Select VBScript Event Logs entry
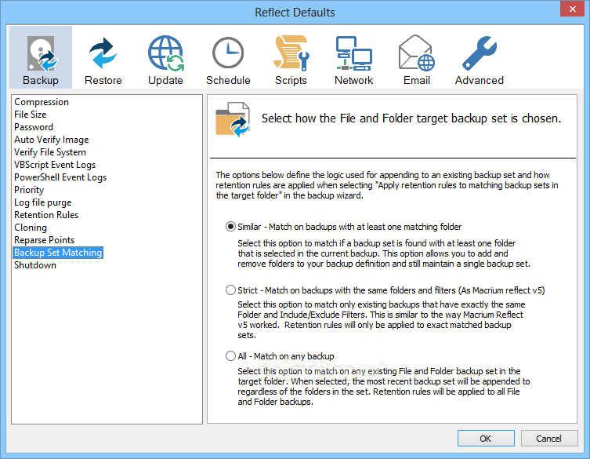Viewport: 590px width, 459px height. click(55, 165)
